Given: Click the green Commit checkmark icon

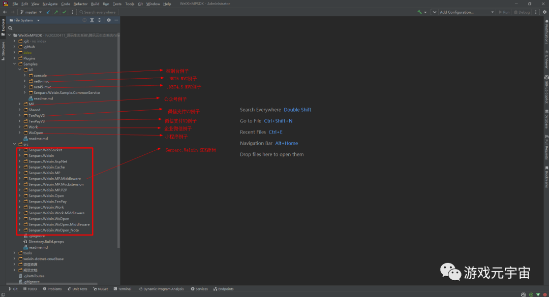Looking at the screenshot, I should pos(64,12).
